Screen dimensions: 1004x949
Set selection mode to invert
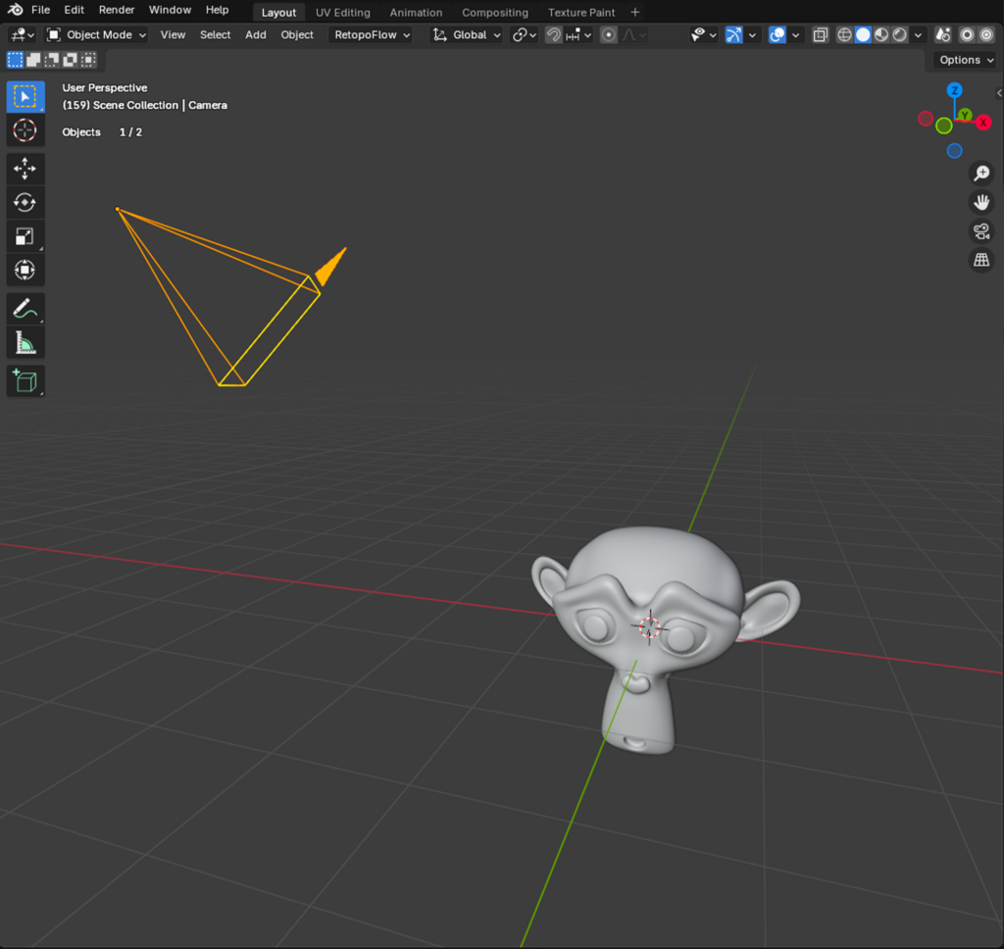pos(70,60)
